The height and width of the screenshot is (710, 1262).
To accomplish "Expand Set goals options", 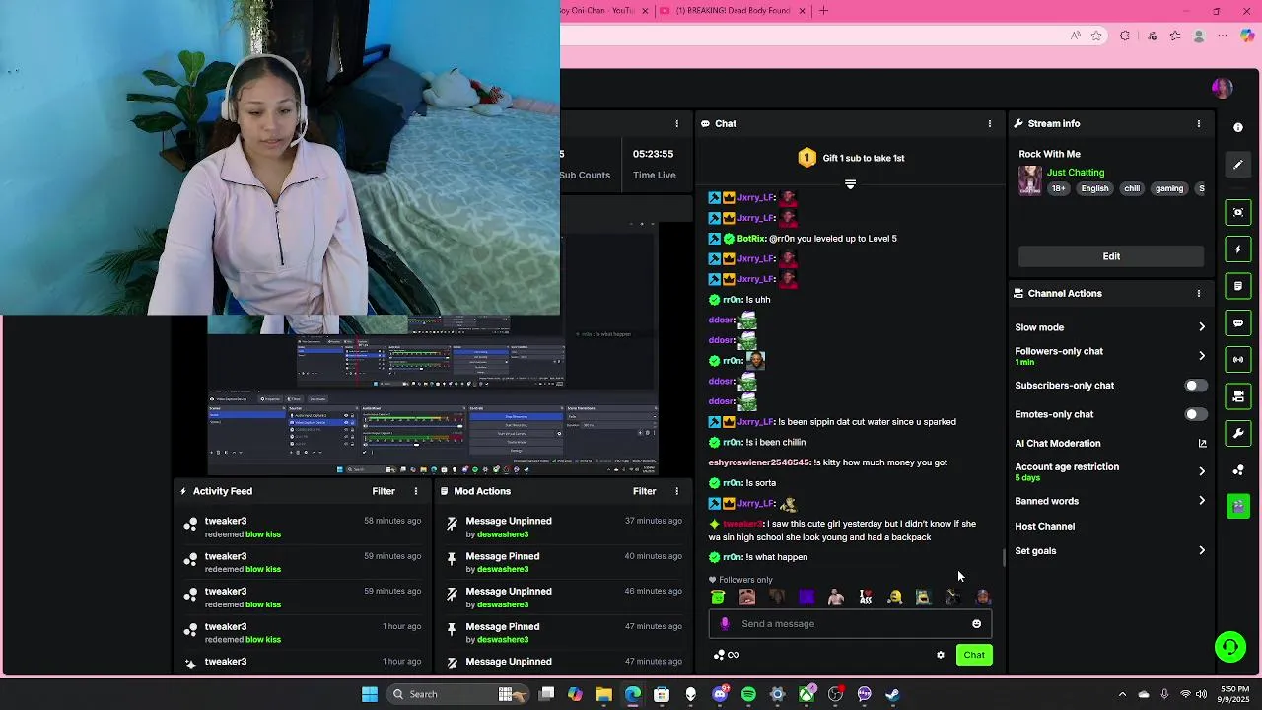I will 1202,551.
